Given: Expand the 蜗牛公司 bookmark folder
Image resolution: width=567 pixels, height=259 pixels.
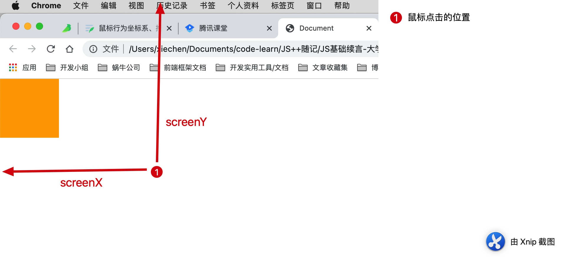Looking at the screenshot, I should (119, 68).
